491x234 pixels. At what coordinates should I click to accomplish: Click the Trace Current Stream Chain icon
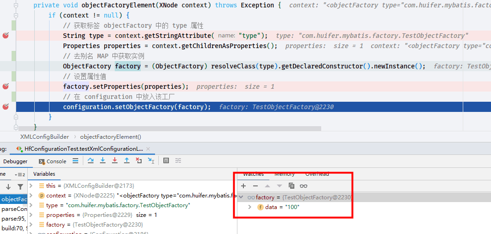click(178, 160)
